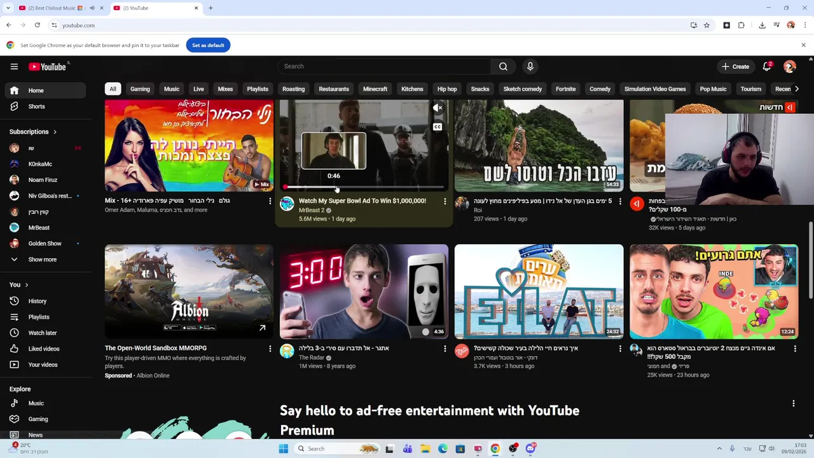Bookmark this page with star icon
Image resolution: width=814 pixels, height=458 pixels.
pos(707,25)
